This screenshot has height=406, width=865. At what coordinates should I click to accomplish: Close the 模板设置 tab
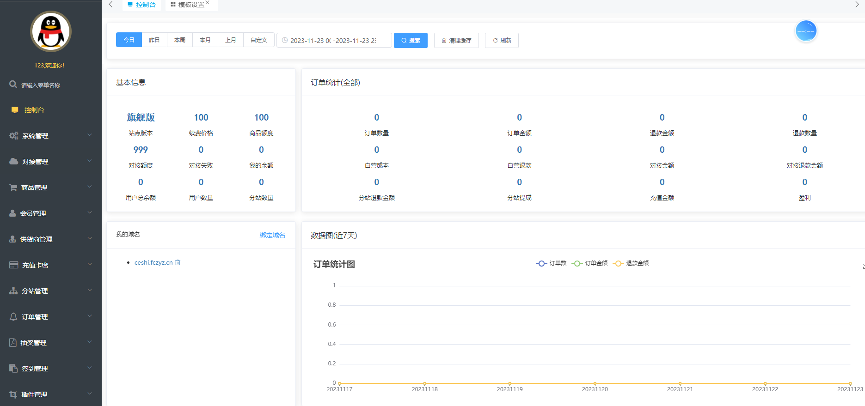[x=208, y=3]
